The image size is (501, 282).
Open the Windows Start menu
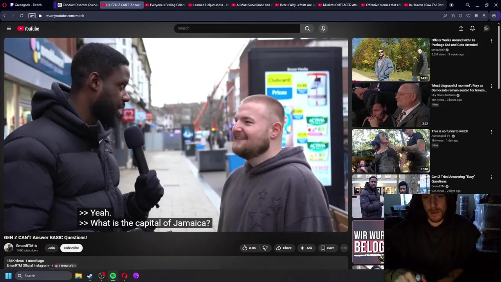[x=8, y=276]
